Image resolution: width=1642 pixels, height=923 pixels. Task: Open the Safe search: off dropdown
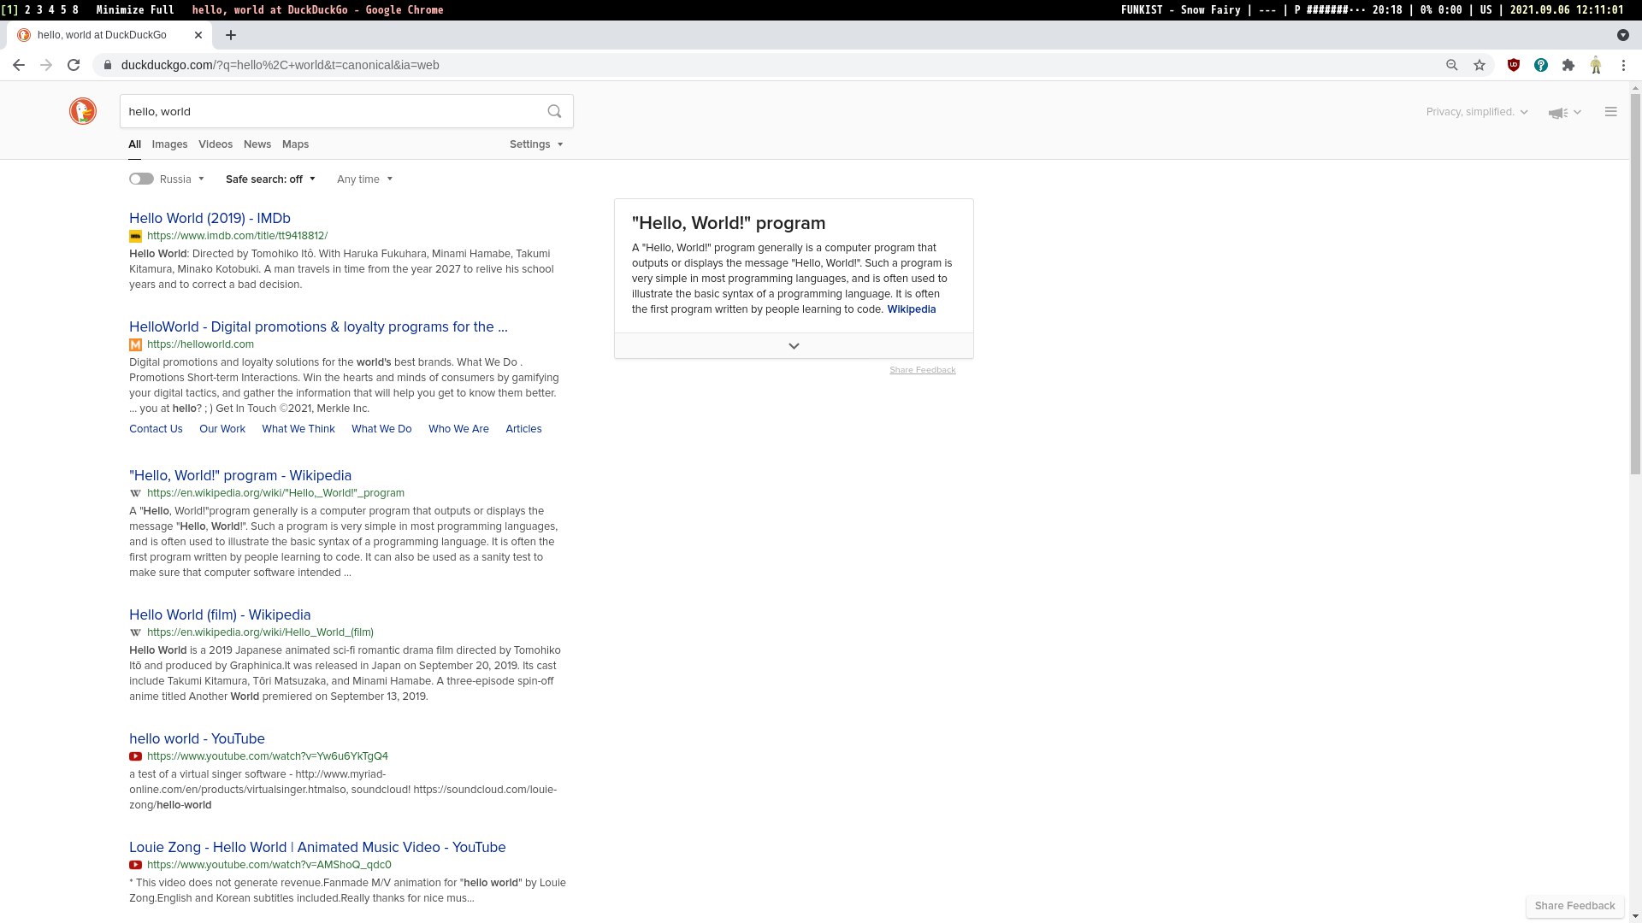tap(270, 179)
